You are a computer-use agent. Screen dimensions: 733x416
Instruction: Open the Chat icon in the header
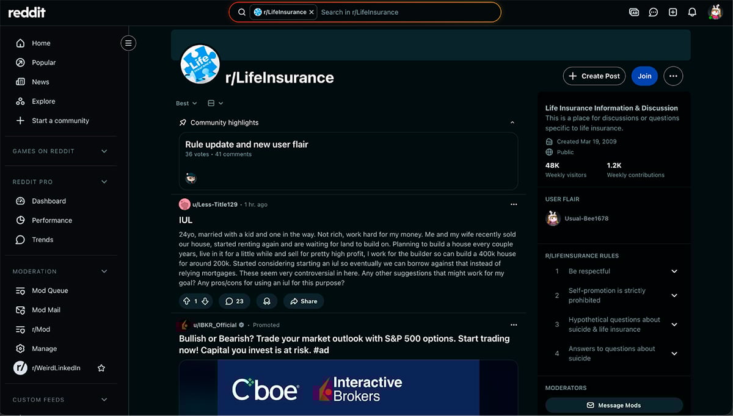(653, 12)
